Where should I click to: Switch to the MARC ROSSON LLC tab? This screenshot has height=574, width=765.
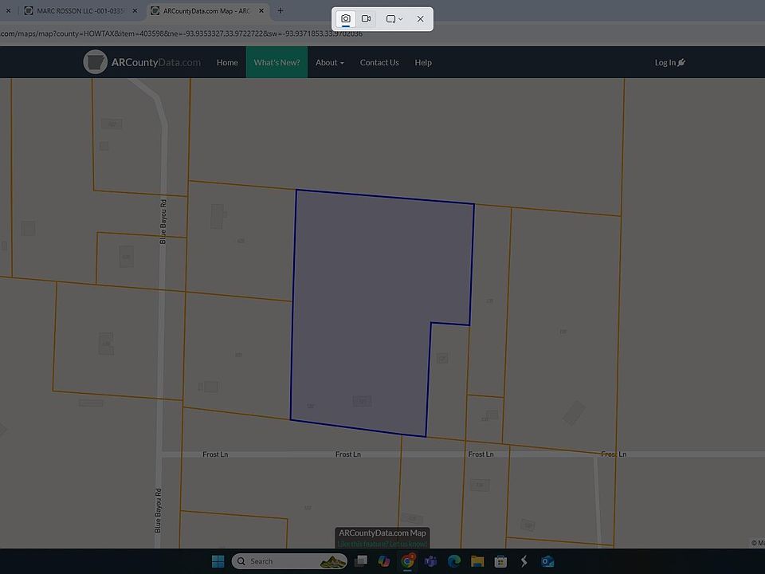tap(80, 11)
